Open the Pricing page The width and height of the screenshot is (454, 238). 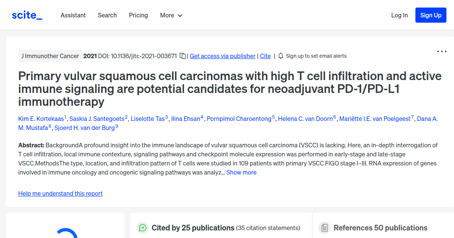(x=138, y=15)
